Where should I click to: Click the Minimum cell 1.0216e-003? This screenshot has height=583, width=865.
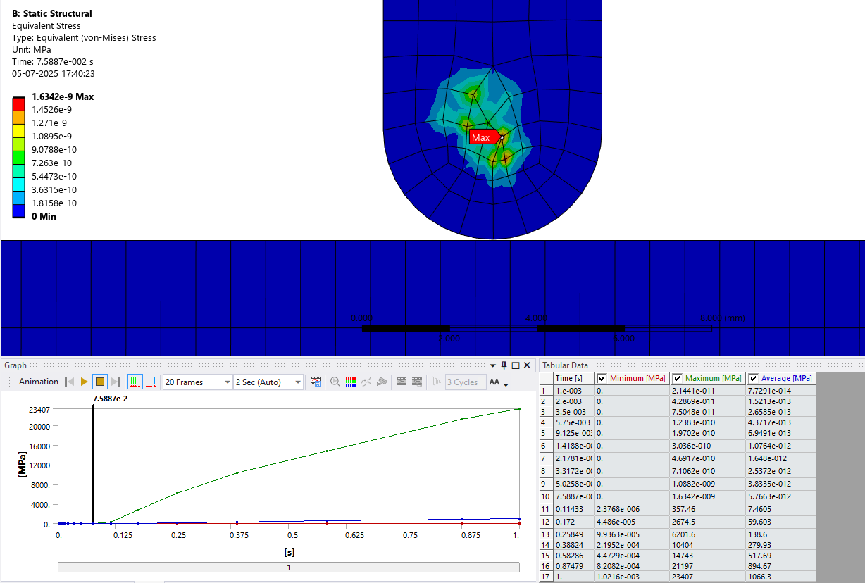pos(633,576)
